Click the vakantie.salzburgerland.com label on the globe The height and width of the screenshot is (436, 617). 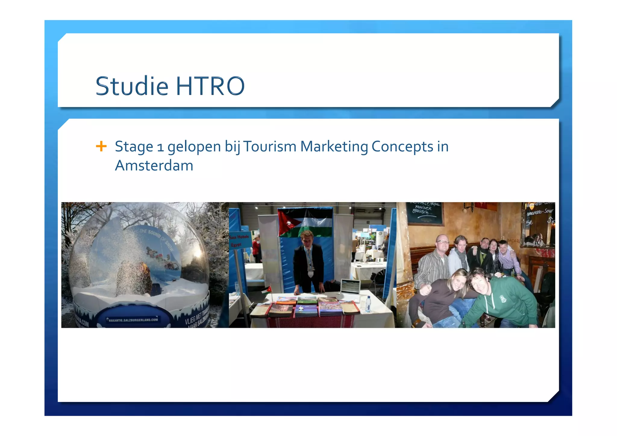pyautogui.click(x=133, y=320)
